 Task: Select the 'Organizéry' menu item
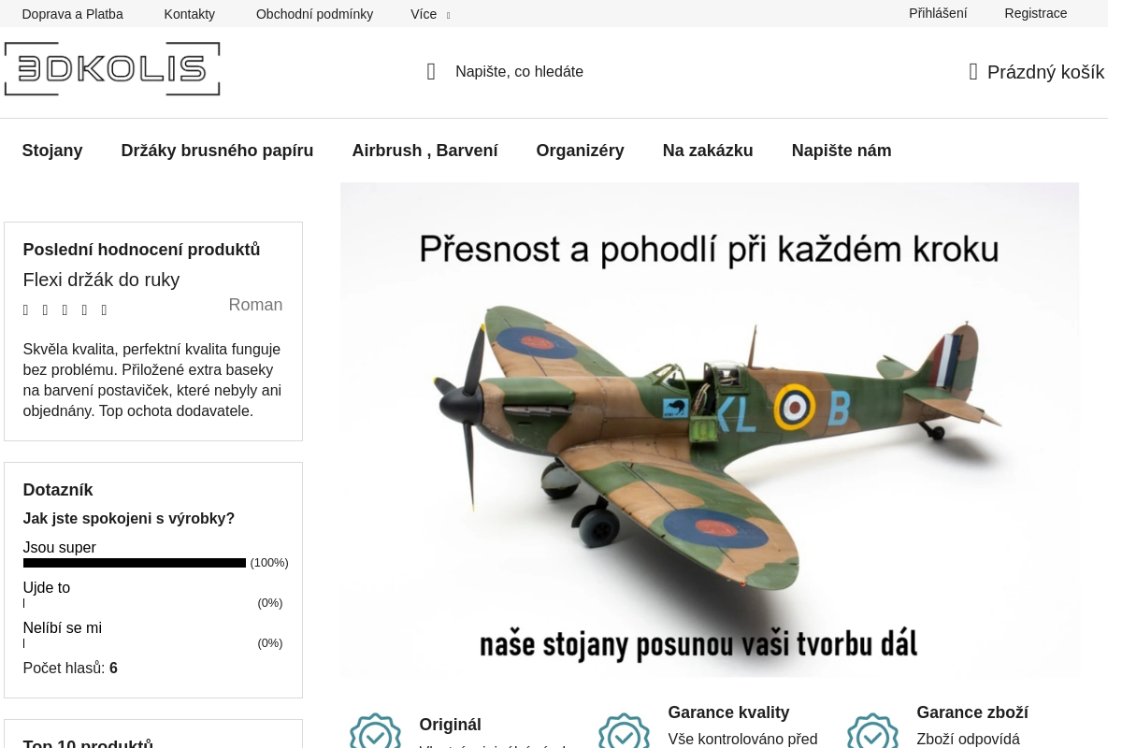point(580,151)
